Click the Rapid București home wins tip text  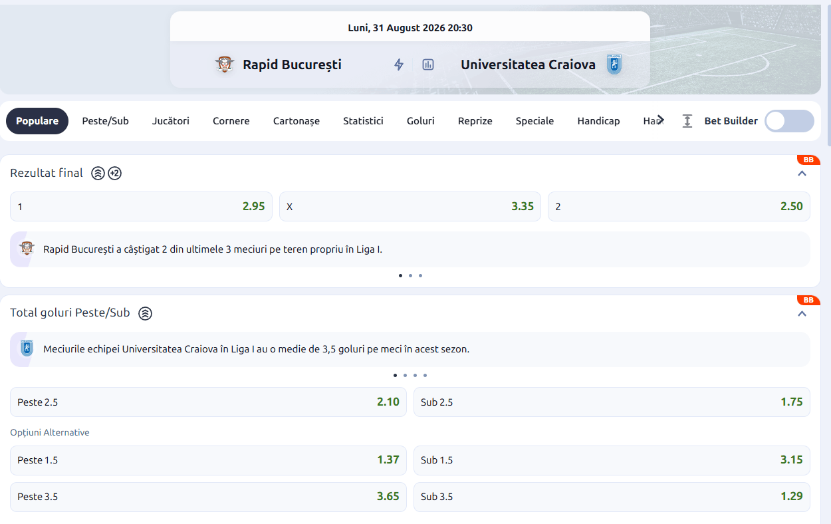[213, 249]
